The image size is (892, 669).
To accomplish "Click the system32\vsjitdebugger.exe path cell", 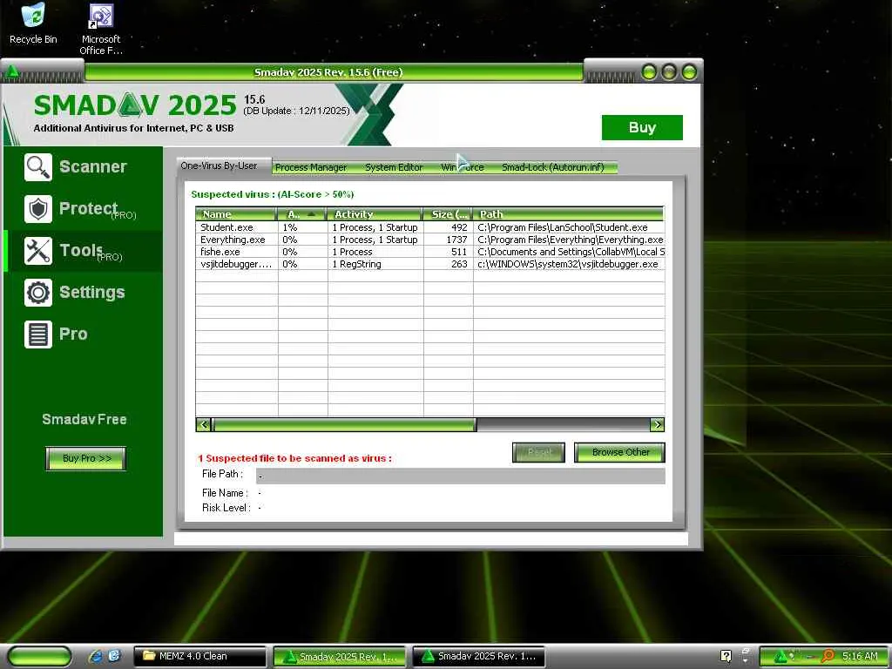I will point(568,264).
